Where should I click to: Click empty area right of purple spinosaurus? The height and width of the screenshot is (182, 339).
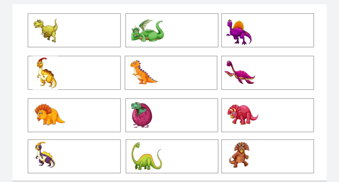click(283, 30)
